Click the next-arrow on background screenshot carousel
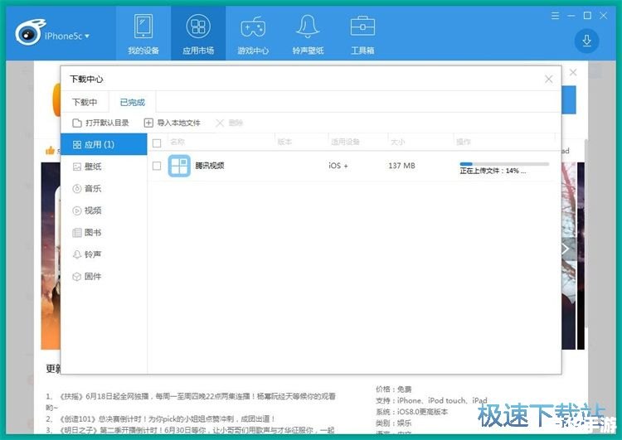This screenshot has width=622, height=440. [566, 249]
